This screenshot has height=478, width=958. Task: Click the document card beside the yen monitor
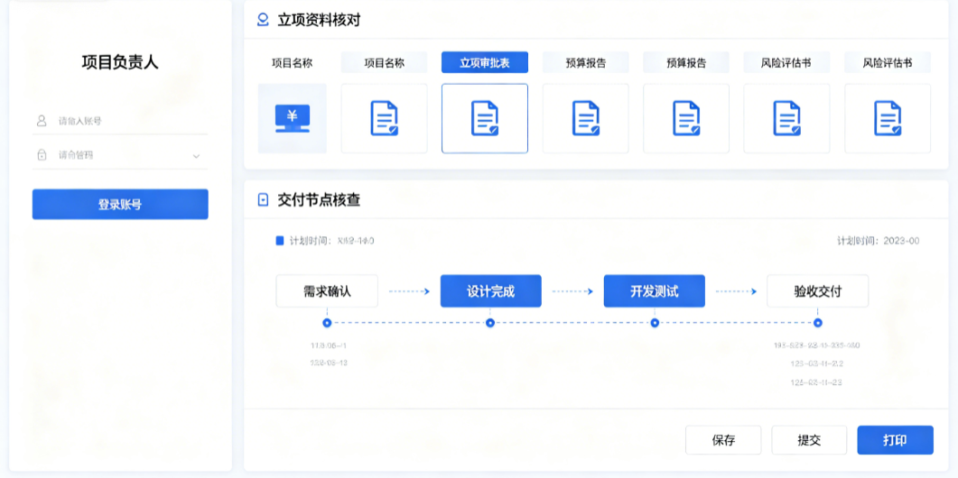tap(384, 118)
